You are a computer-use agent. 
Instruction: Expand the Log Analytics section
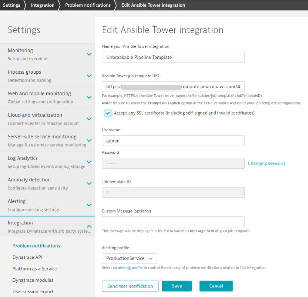(89, 162)
